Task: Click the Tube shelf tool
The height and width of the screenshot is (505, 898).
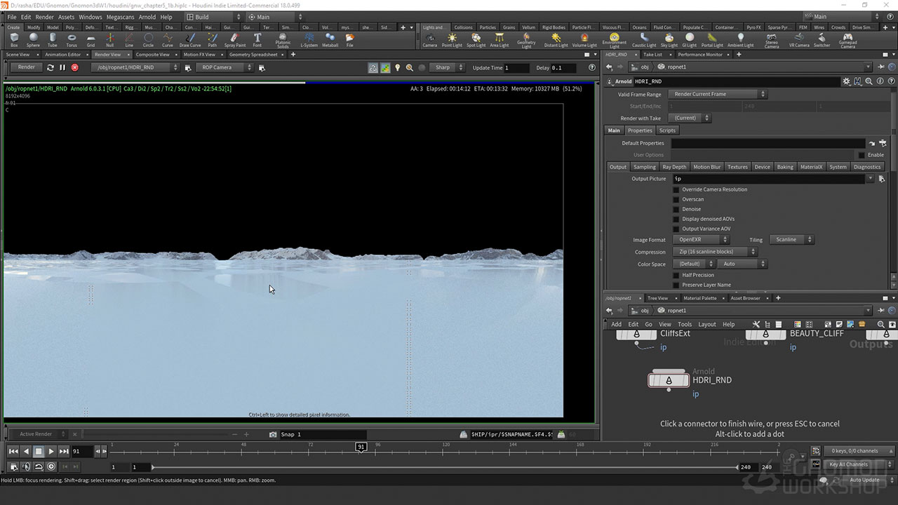Action: click(52, 39)
